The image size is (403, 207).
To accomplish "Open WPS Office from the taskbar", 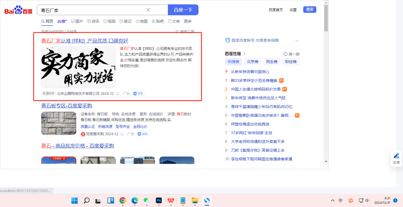I will coord(171,201).
